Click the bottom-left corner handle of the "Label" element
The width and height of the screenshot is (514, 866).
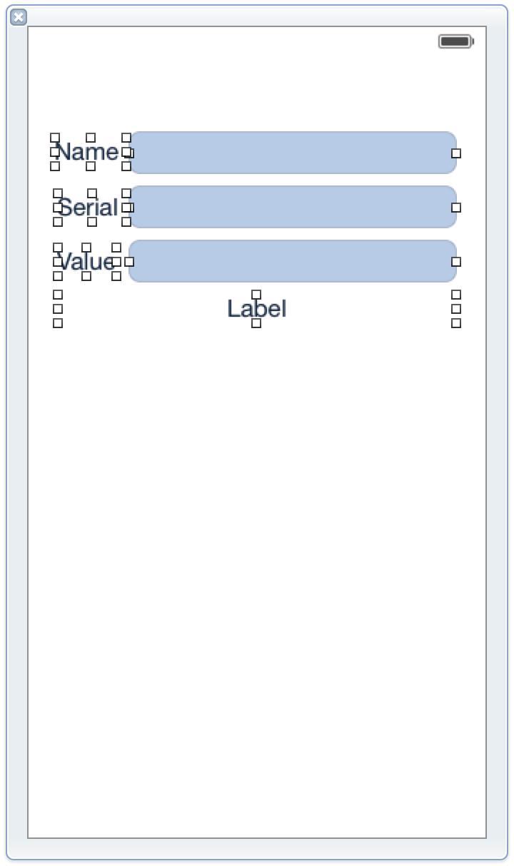[x=58, y=323]
